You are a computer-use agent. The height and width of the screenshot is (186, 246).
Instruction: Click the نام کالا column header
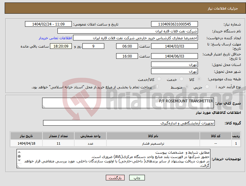(153, 136)
